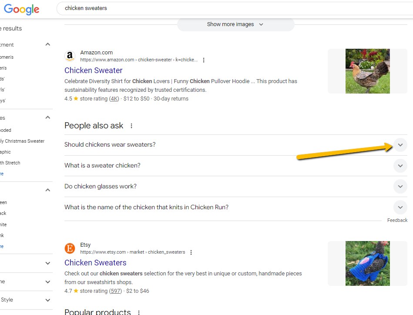Click the amazon.com URL breadcrumb text
The width and height of the screenshot is (413, 315).
139,60
